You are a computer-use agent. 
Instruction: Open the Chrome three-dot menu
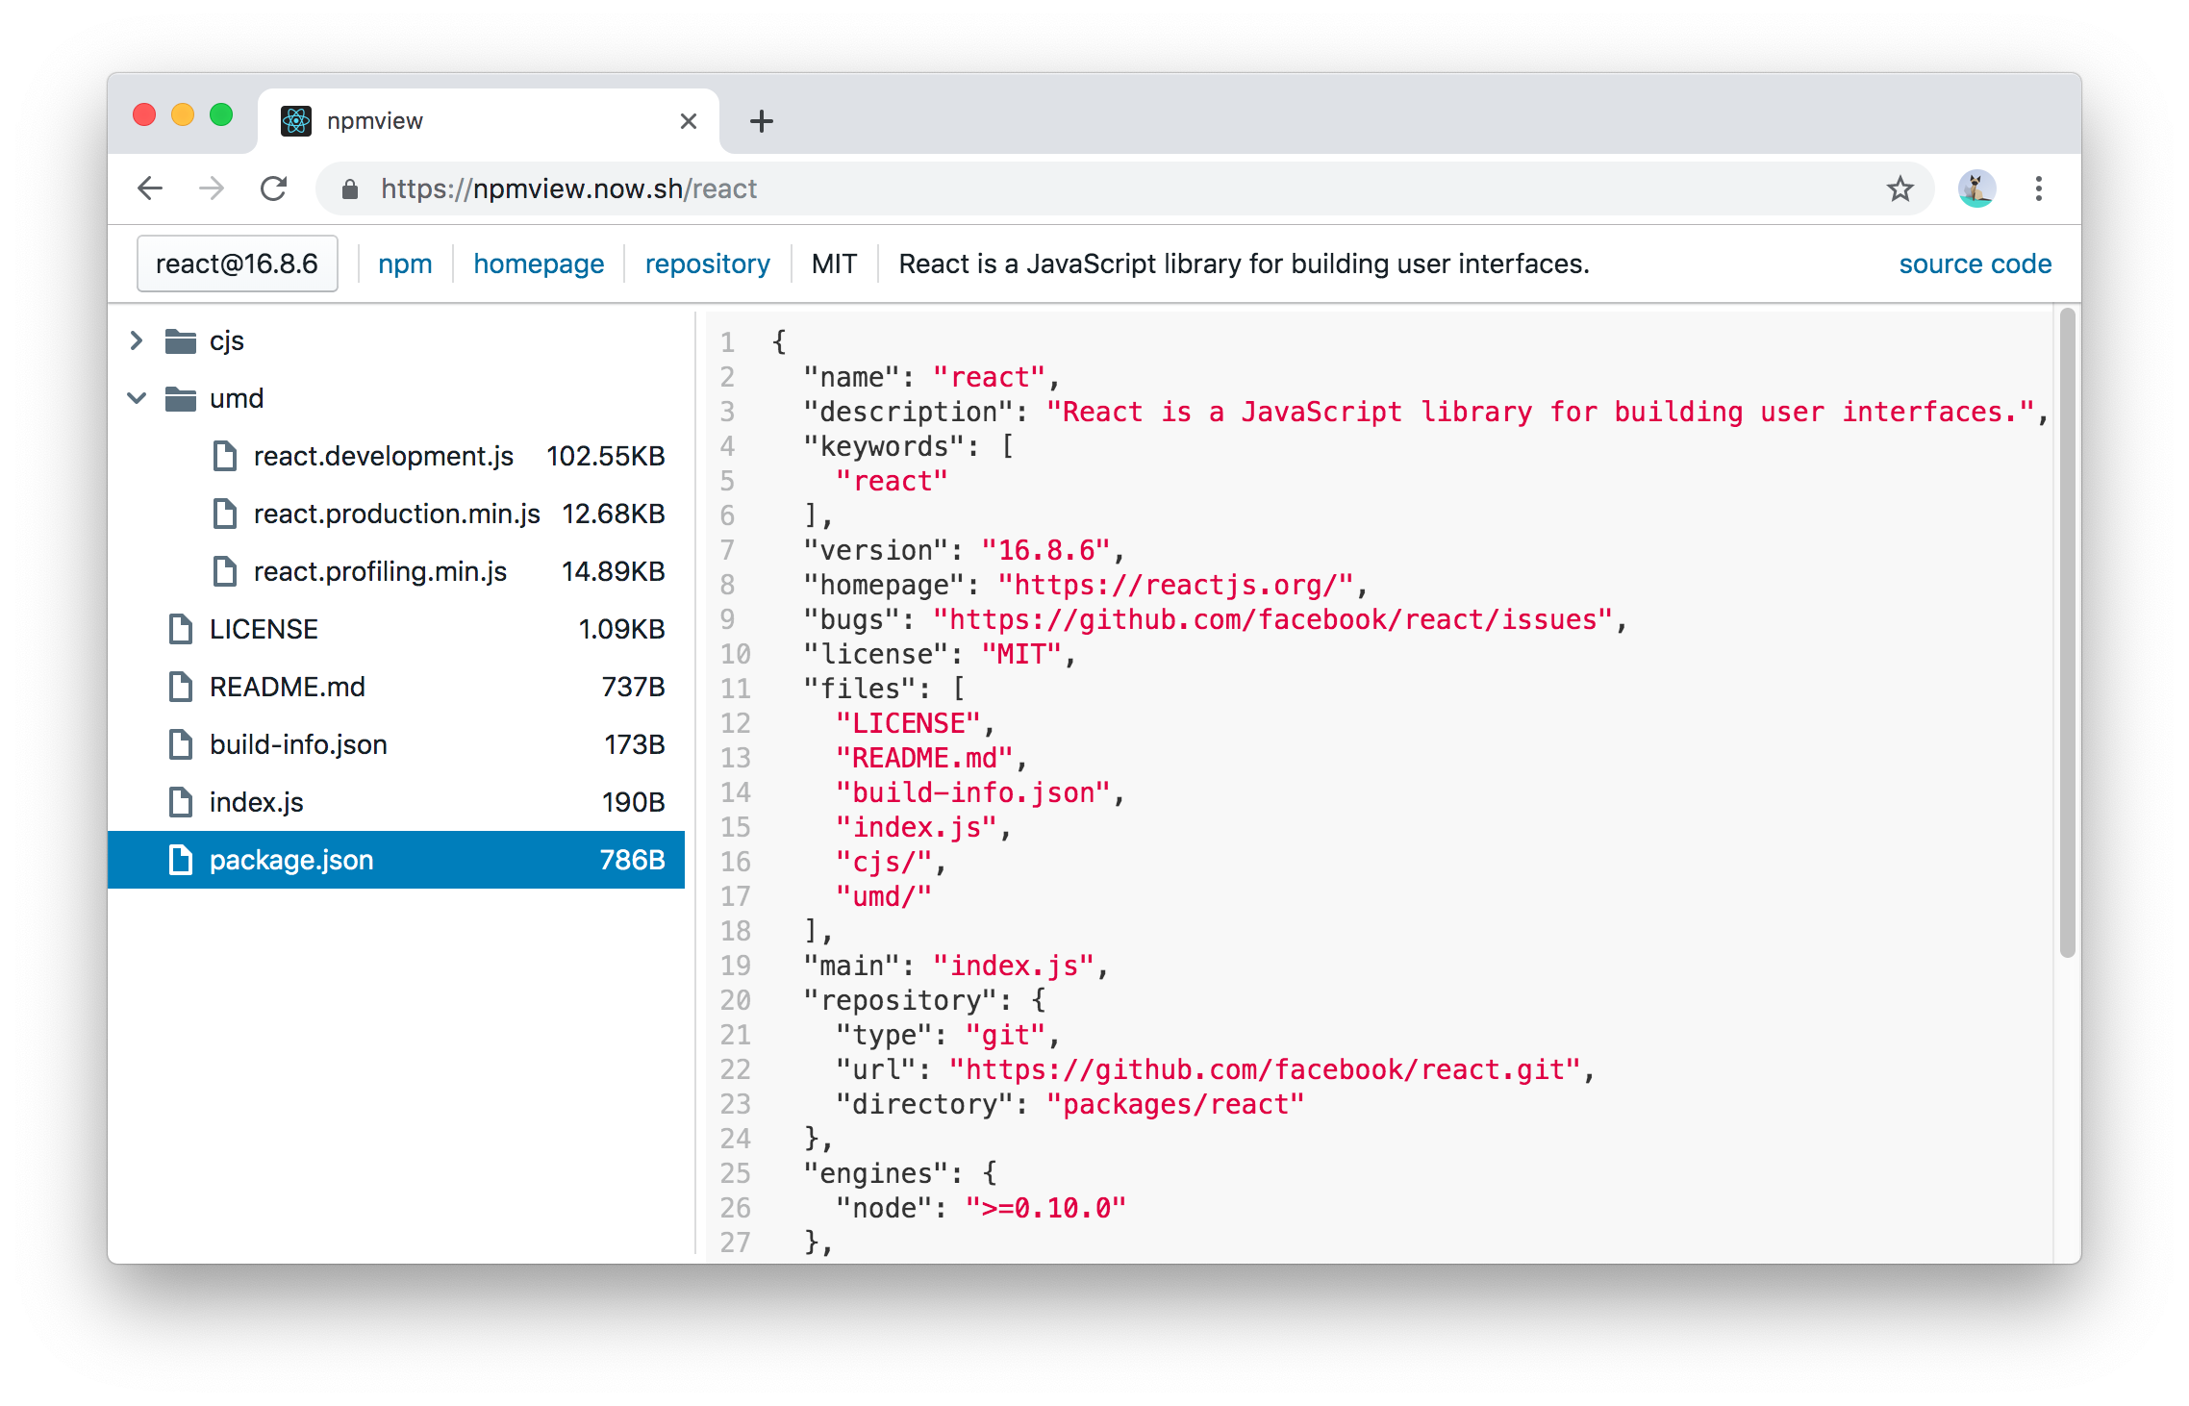[x=2038, y=188]
